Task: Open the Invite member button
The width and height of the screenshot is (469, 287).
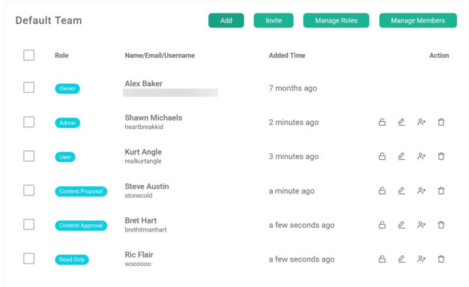Action: tap(273, 20)
